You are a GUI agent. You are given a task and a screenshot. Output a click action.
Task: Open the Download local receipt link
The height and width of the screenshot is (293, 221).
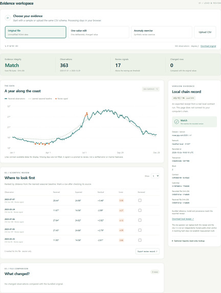tap(183, 219)
